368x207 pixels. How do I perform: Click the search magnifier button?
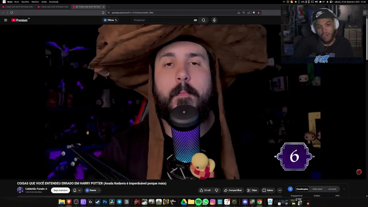[x=204, y=20]
